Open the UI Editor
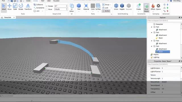Image resolution: width=182 pixels, height=102 pixels. tap(72, 8)
